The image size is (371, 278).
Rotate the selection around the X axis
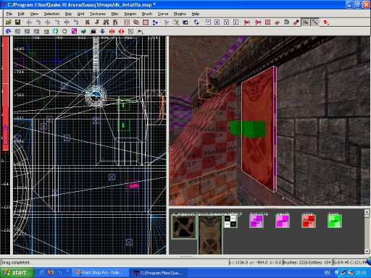pyautogui.click(x=38, y=22)
